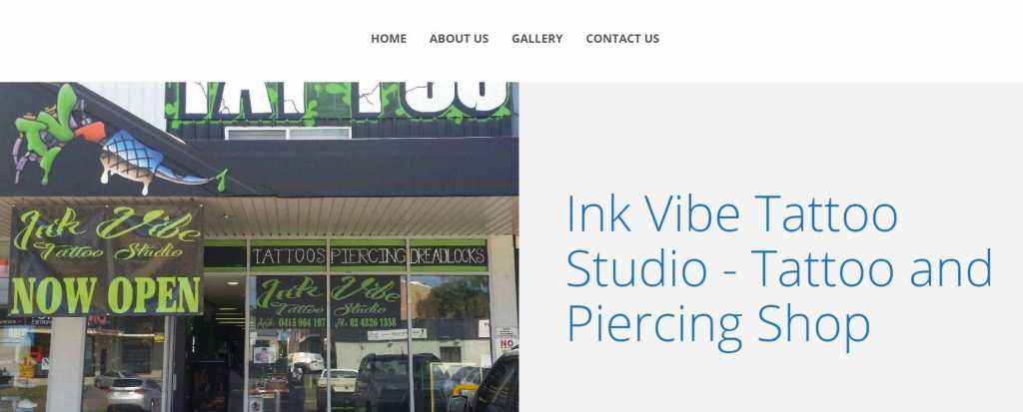This screenshot has height=412, width=1023.
Task: Click the TATTOOS window sign
Action: click(x=289, y=256)
